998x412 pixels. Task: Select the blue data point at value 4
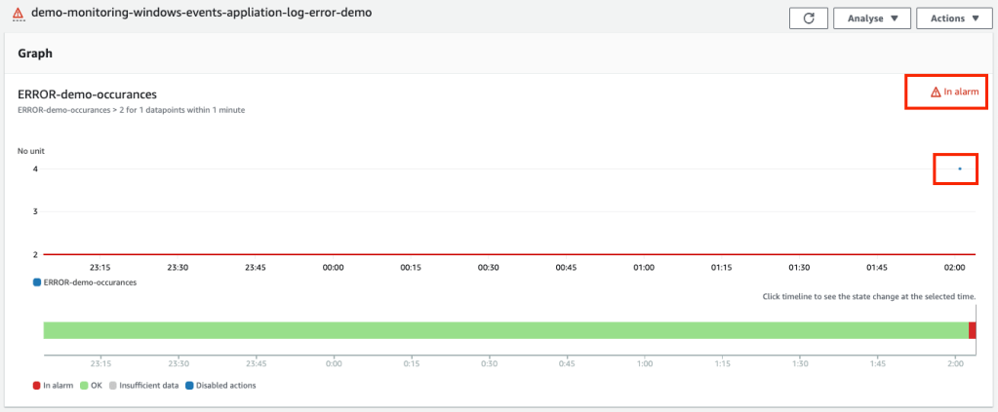(960, 169)
